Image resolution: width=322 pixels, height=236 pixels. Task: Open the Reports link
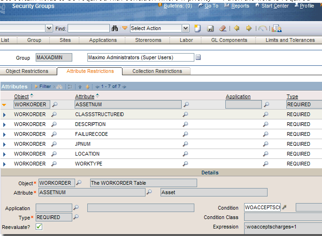click(240, 6)
